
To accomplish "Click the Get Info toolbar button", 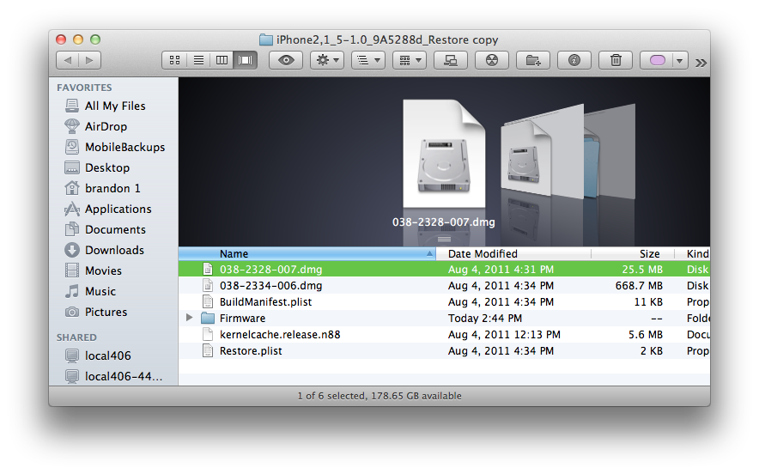I will coord(574,60).
